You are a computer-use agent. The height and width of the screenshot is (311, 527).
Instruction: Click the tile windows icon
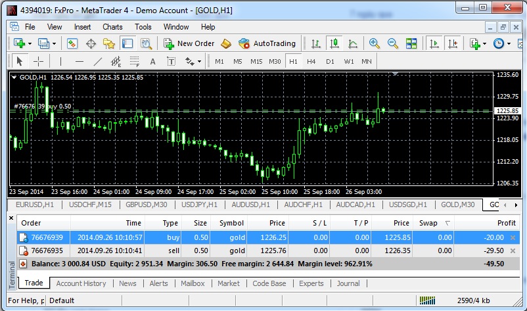coord(411,43)
